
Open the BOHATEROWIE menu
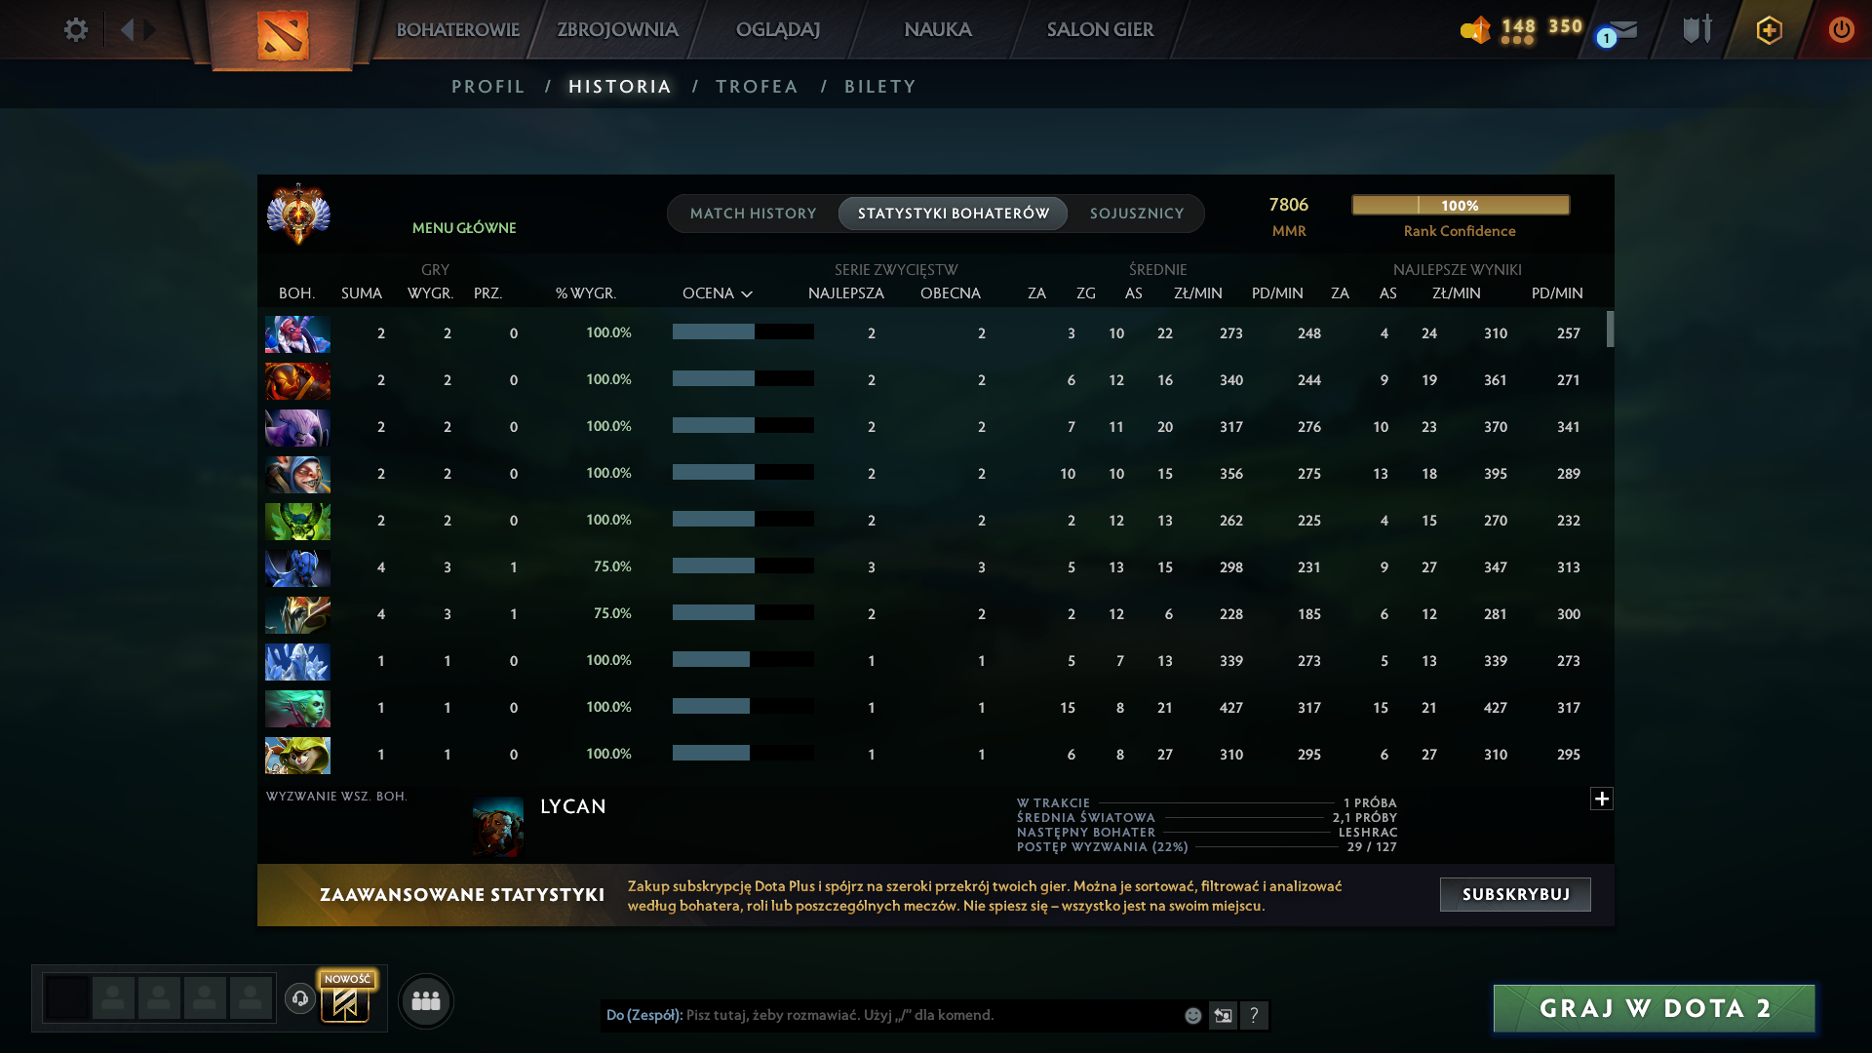pos(457,29)
